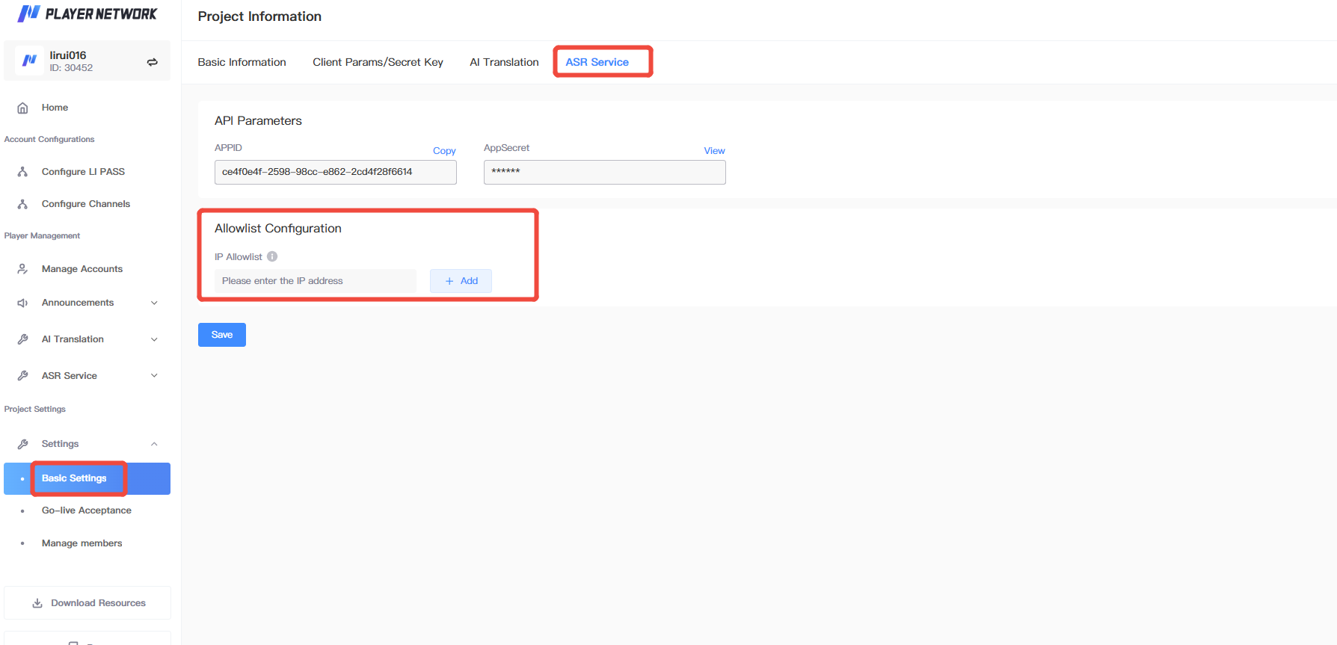Click the ASR Service wrench icon in sidebar

tap(23, 376)
